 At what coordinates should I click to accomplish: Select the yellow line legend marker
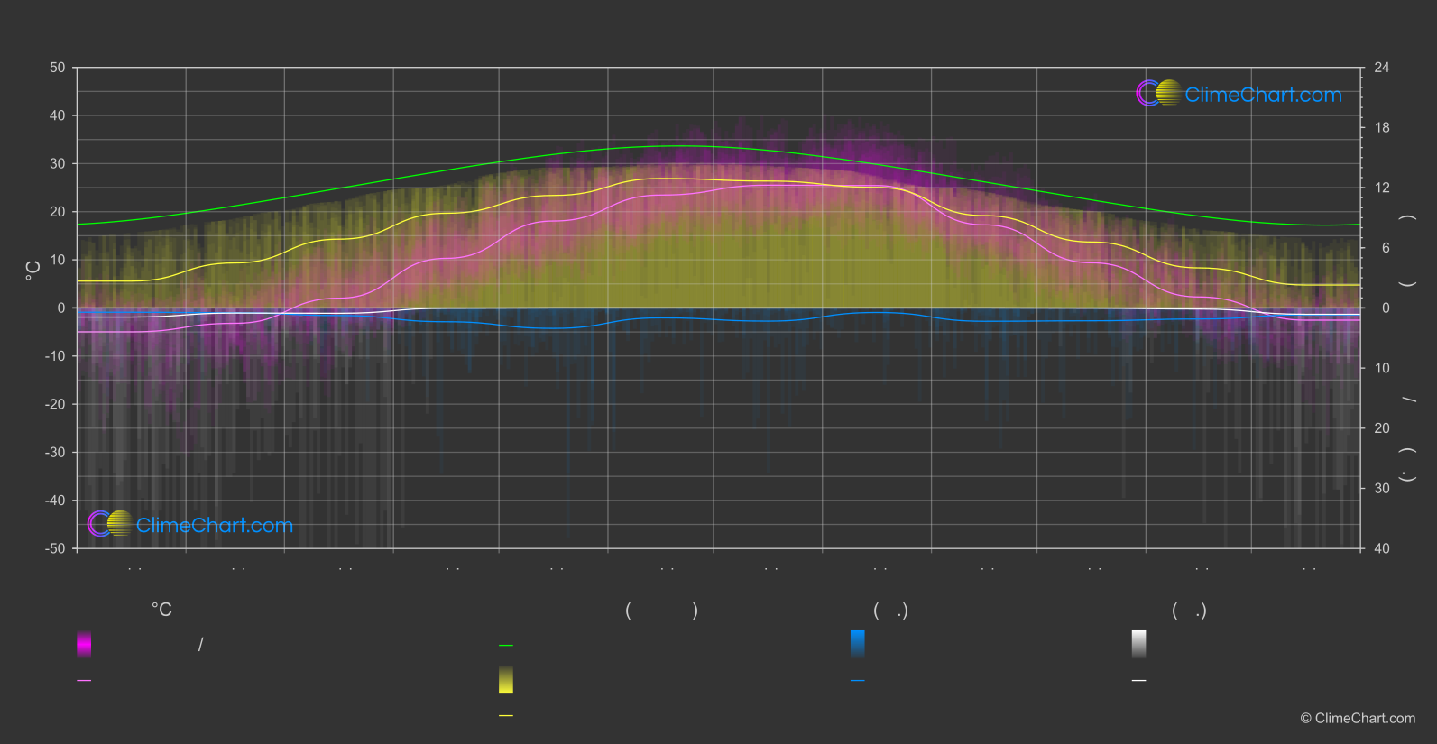pyautogui.click(x=506, y=716)
